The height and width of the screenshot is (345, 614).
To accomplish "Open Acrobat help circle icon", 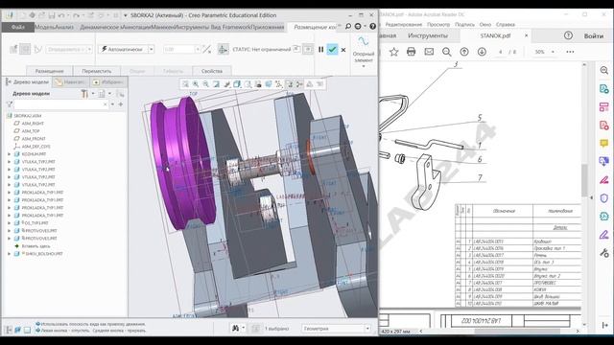I will coord(568,35).
